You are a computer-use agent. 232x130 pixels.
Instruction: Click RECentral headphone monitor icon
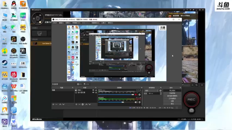pos(193,85)
